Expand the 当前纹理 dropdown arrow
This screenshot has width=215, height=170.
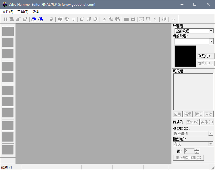(211, 41)
